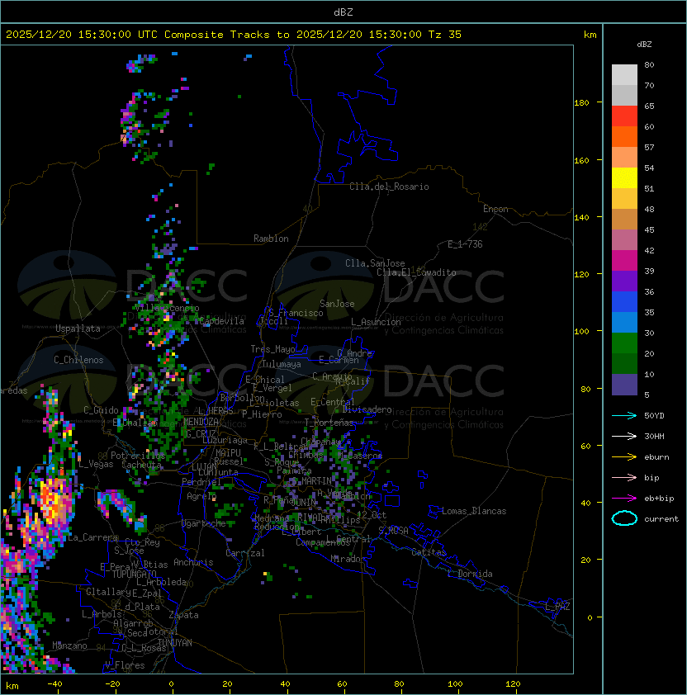
Task: Click the timestamp header text '2025/12/20 15:30:00 UTC'
Action: point(82,35)
